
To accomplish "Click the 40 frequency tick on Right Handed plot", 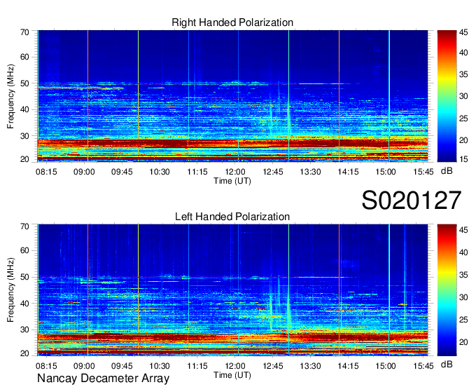I will point(25,110).
